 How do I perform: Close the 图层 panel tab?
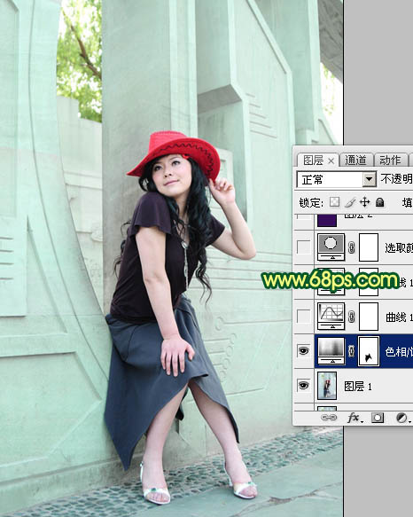click(x=331, y=161)
